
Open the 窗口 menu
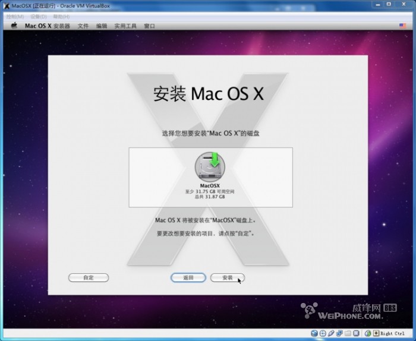(149, 26)
